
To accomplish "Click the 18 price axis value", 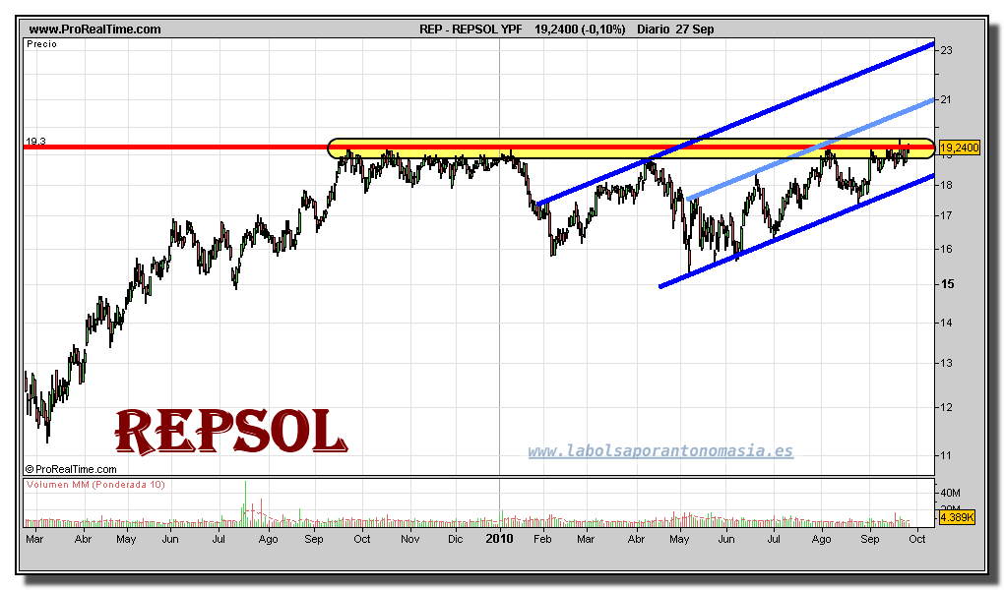I will [946, 185].
